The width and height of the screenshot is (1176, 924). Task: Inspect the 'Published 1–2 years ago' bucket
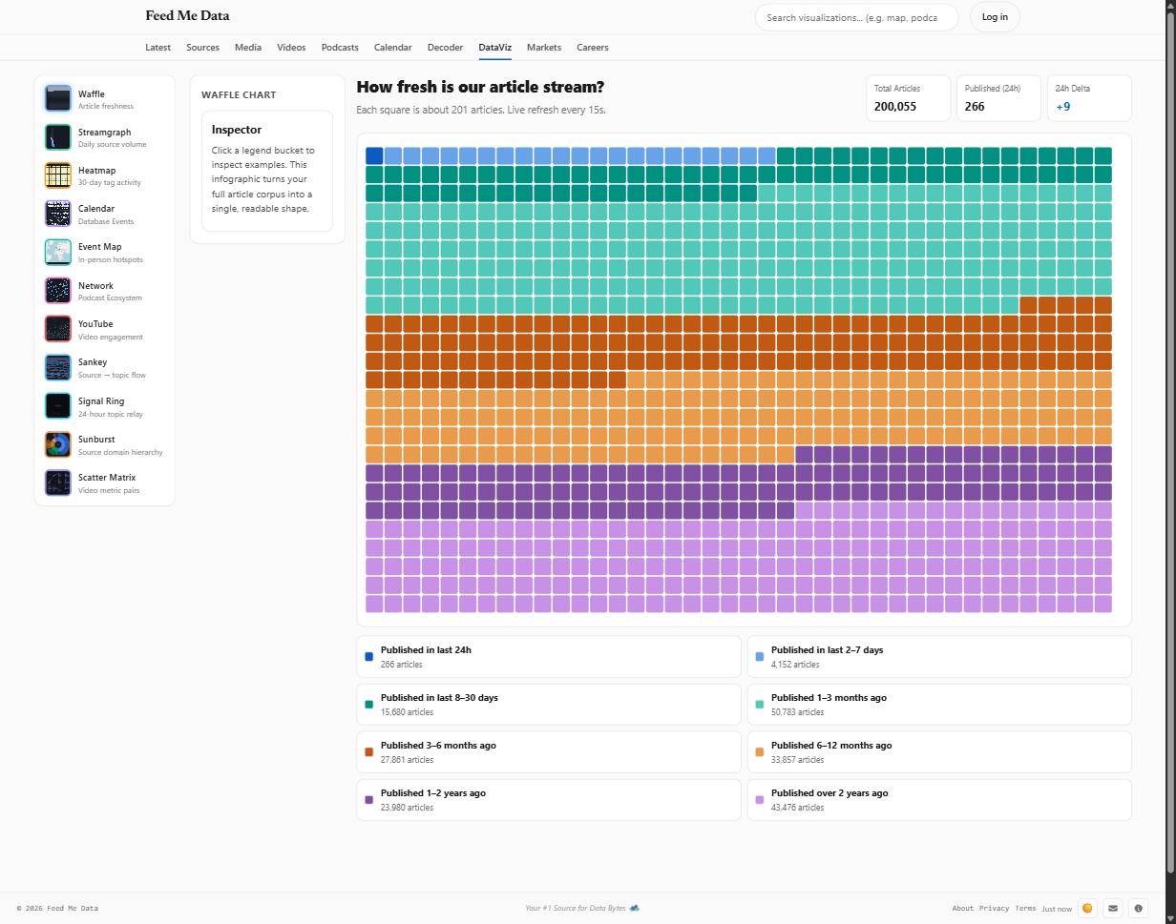point(549,799)
